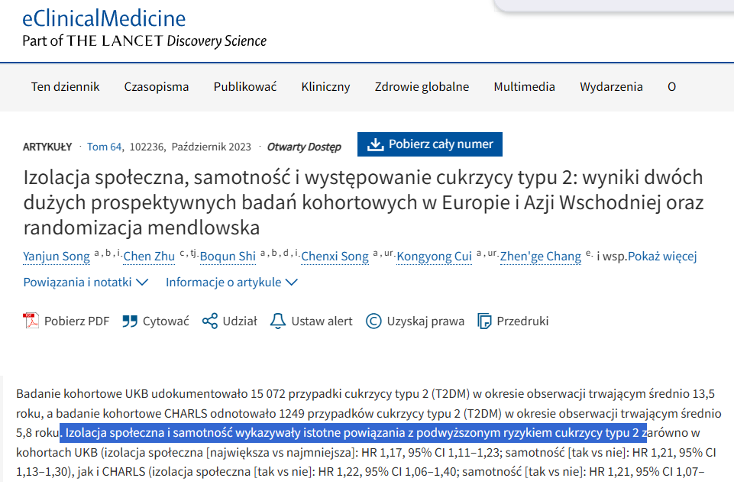Show more authors via Pokaż więcej

click(x=662, y=256)
